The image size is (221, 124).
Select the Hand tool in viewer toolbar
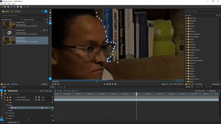(x=50, y=12)
